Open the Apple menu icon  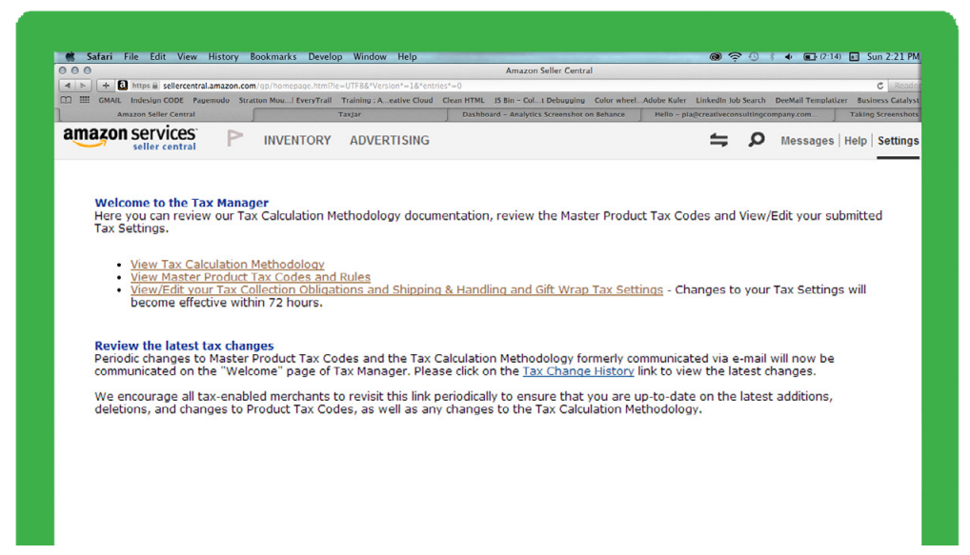tap(70, 56)
